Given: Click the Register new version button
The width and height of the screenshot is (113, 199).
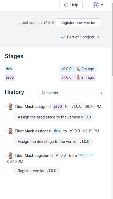Looking at the screenshot, I should pyautogui.click(x=78, y=23).
